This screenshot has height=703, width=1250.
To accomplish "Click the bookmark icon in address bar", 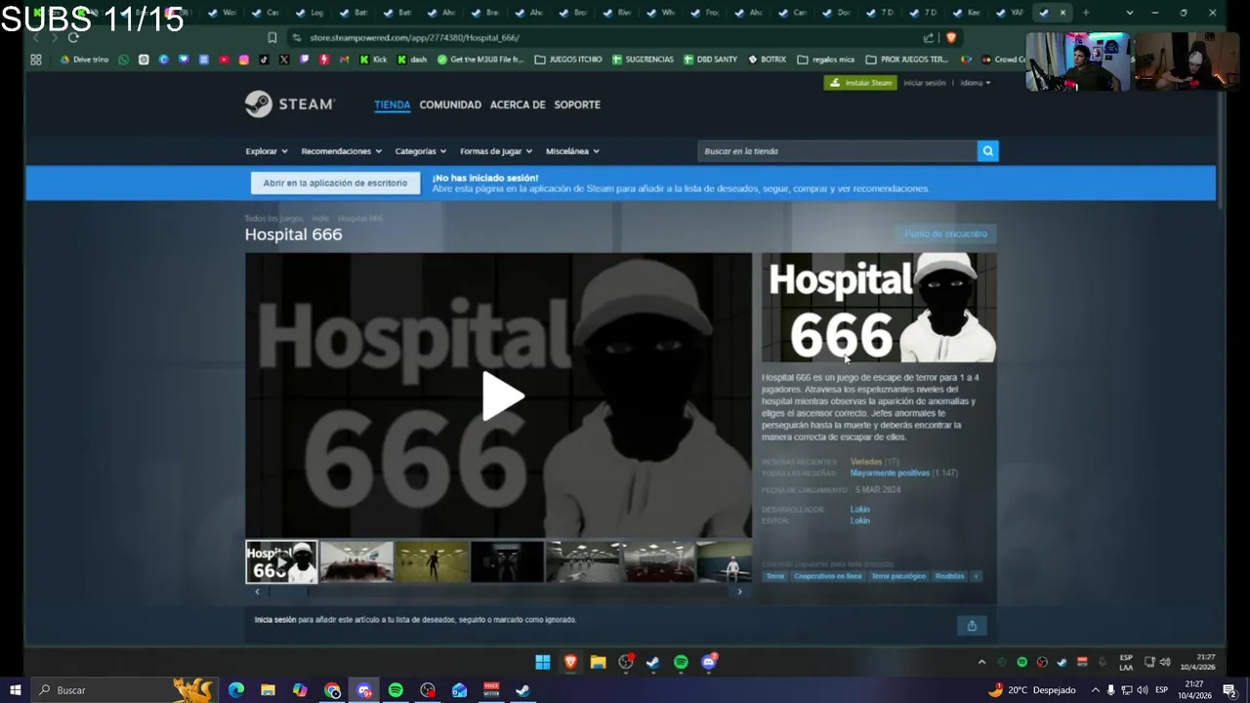I will coord(271,37).
